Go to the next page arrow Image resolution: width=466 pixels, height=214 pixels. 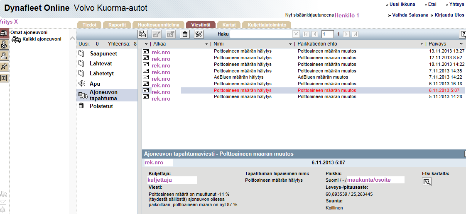pos(346,34)
